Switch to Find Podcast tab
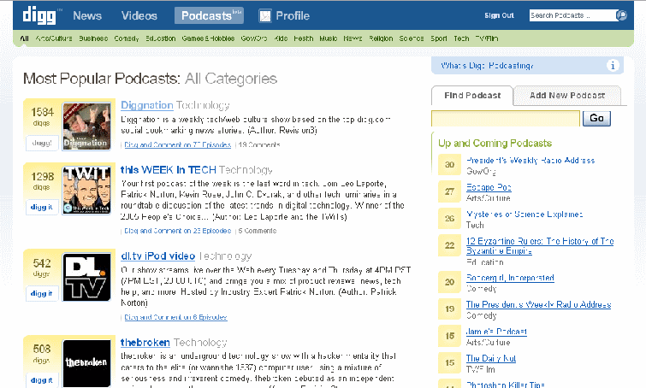646x388 pixels. pyautogui.click(x=472, y=96)
